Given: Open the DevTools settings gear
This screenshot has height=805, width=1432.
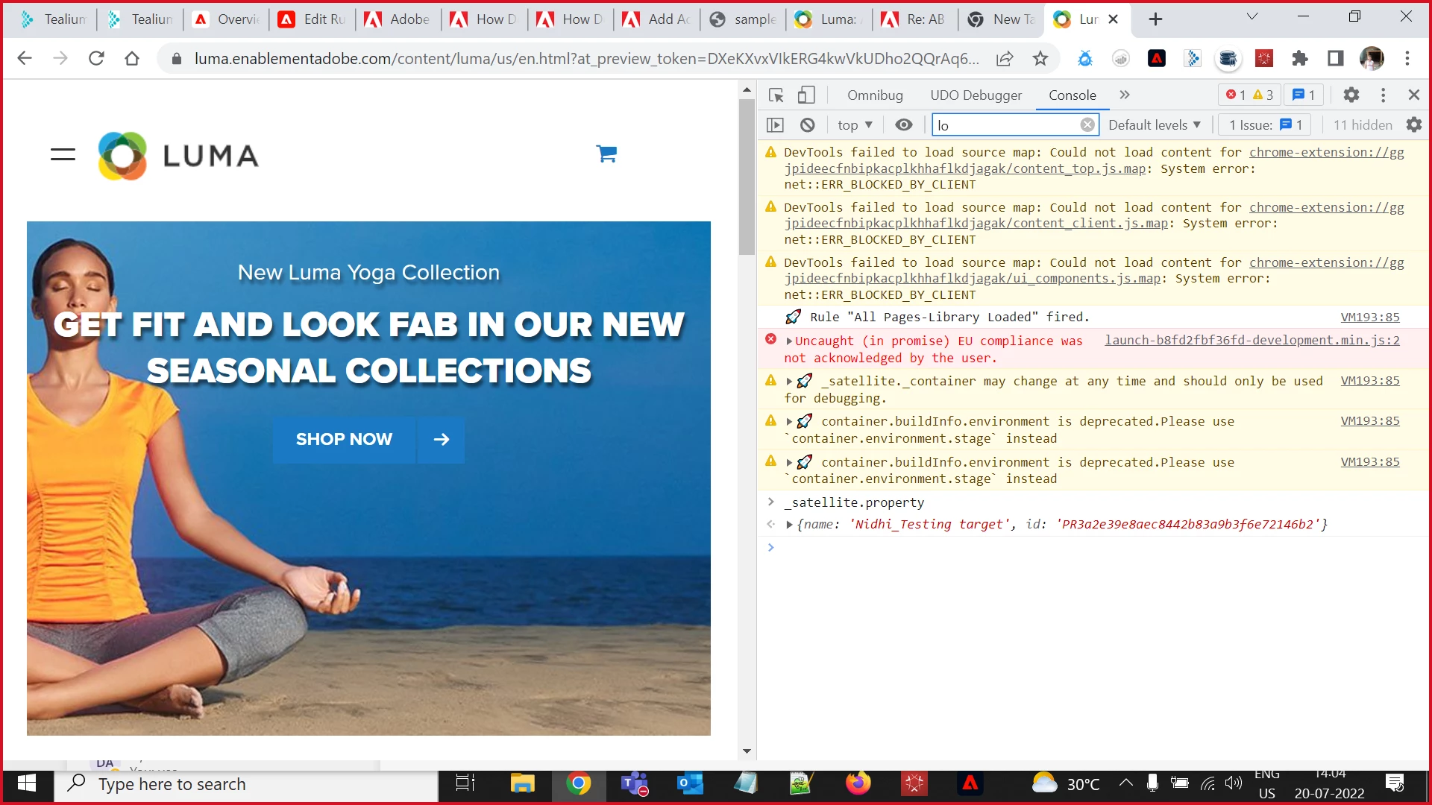Looking at the screenshot, I should tap(1351, 95).
